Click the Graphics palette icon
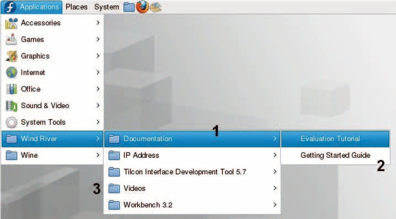The width and height of the screenshot is (396, 219). click(12, 56)
